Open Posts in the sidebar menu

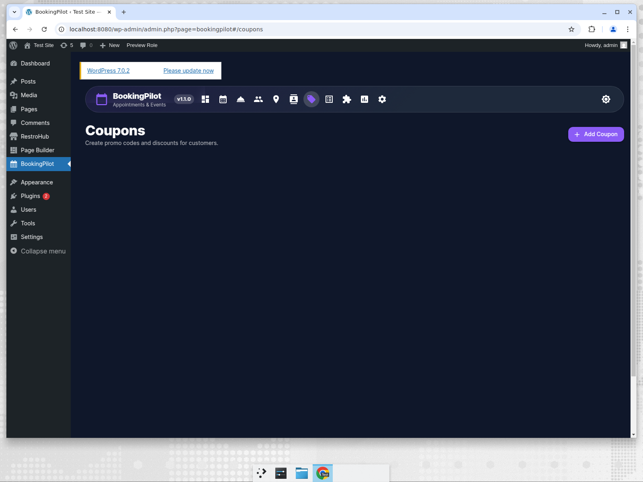pyautogui.click(x=39, y=82)
